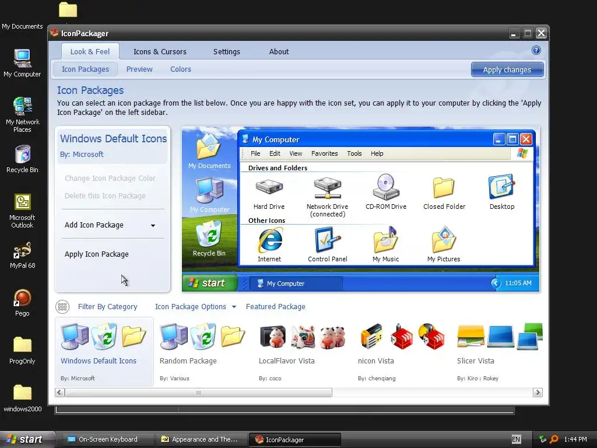Click My Pictures icon in preview
Image resolution: width=597 pixels, height=448 pixels.
(x=444, y=240)
